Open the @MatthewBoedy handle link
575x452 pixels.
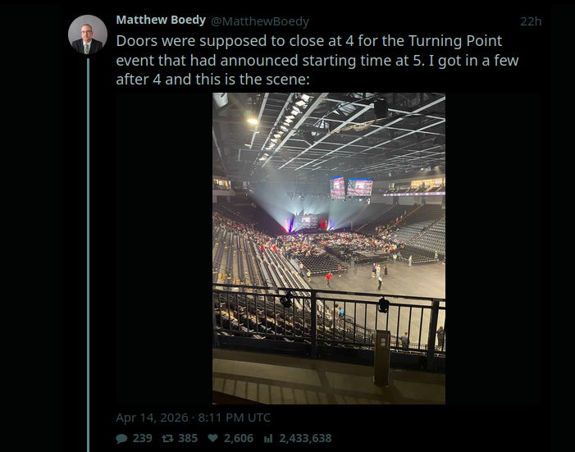(x=260, y=21)
